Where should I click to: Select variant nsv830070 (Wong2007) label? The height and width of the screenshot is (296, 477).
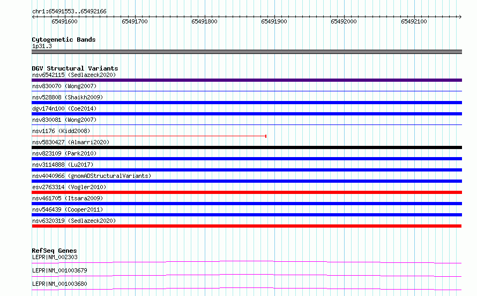(x=64, y=86)
